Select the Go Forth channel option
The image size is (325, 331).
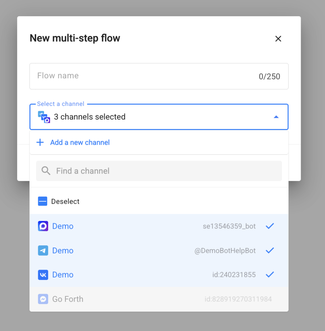(159, 299)
